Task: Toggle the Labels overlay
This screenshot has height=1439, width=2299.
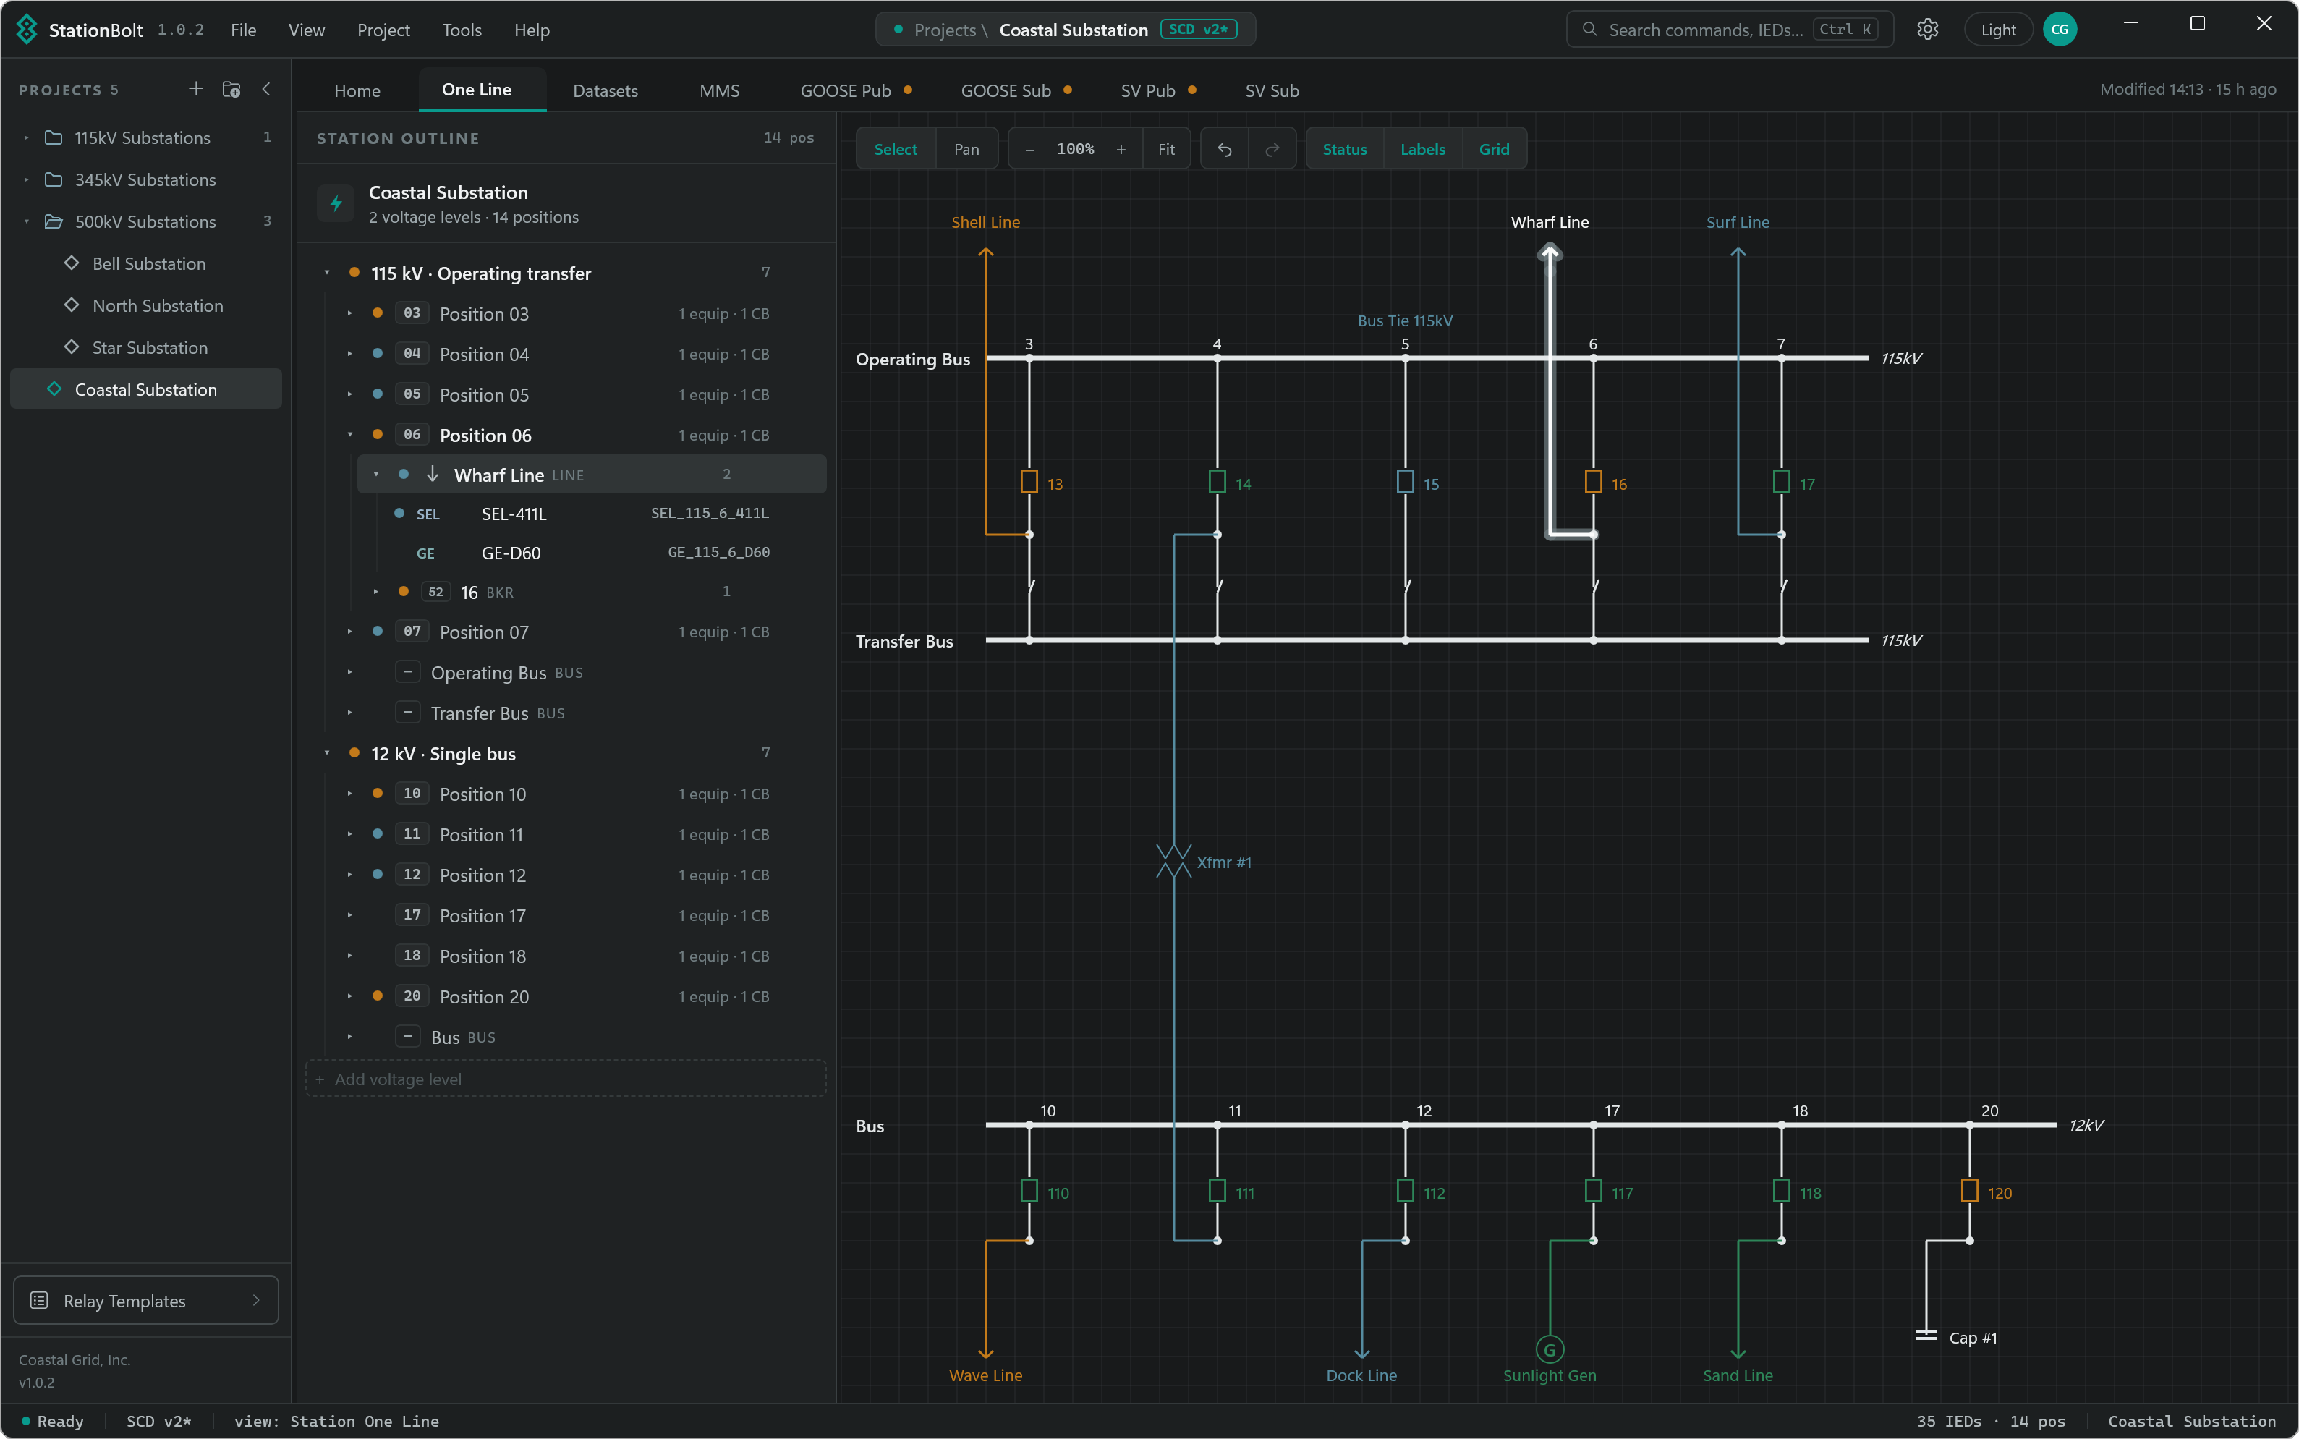Action: (1423, 150)
